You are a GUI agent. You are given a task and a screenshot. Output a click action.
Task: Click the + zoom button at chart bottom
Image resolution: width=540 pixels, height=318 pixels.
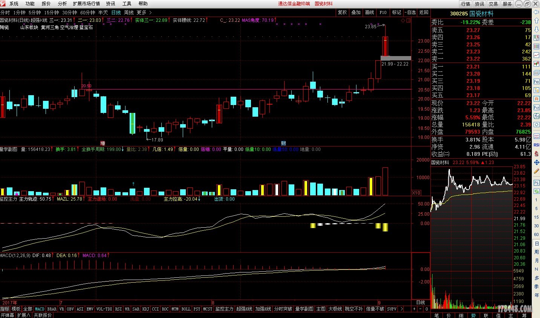click(414, 309)
